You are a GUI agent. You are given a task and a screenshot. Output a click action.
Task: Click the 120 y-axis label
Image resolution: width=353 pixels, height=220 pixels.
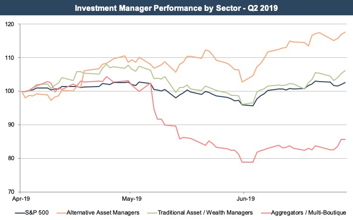pos(8,24)
